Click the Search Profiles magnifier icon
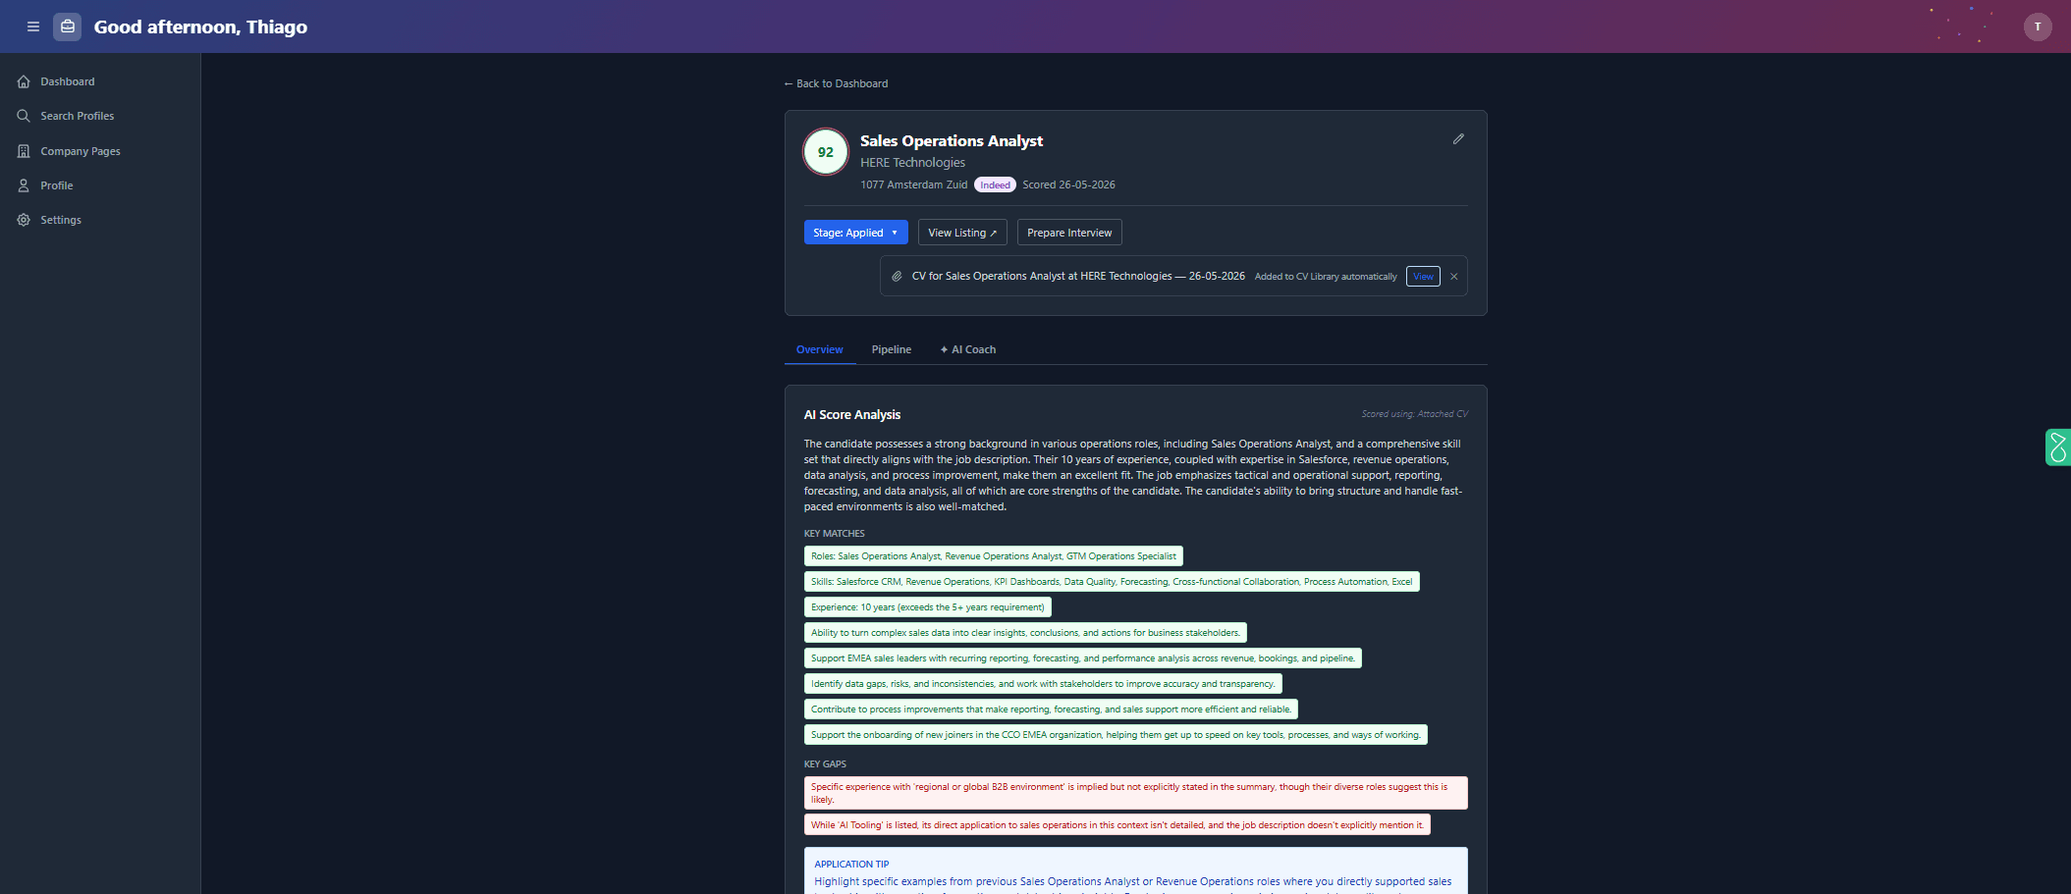 (24, 116)
